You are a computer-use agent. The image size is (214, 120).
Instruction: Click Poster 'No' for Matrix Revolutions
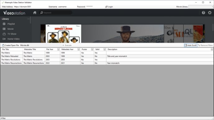click(x=87, y=60)
